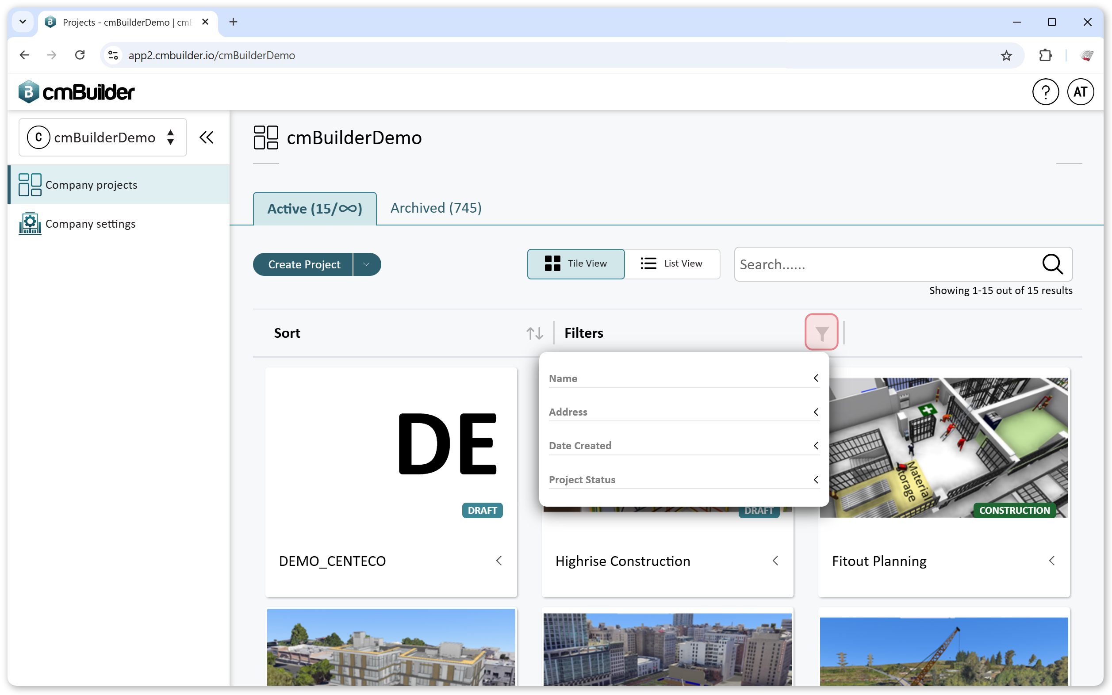Click the filter funnel icon
This screenshot has width=1112, height=695.
pos(821,332)
